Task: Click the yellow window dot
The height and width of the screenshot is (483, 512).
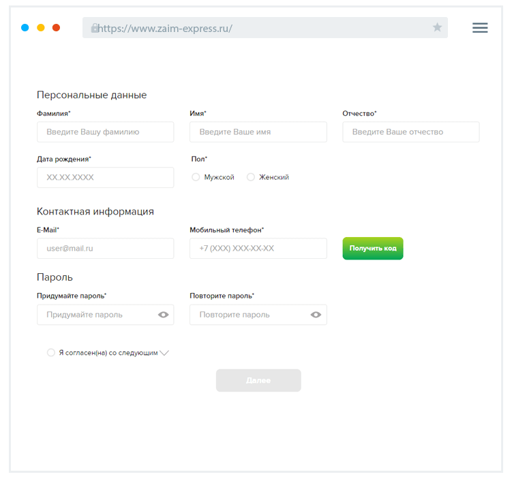Action: coord(41,28)
